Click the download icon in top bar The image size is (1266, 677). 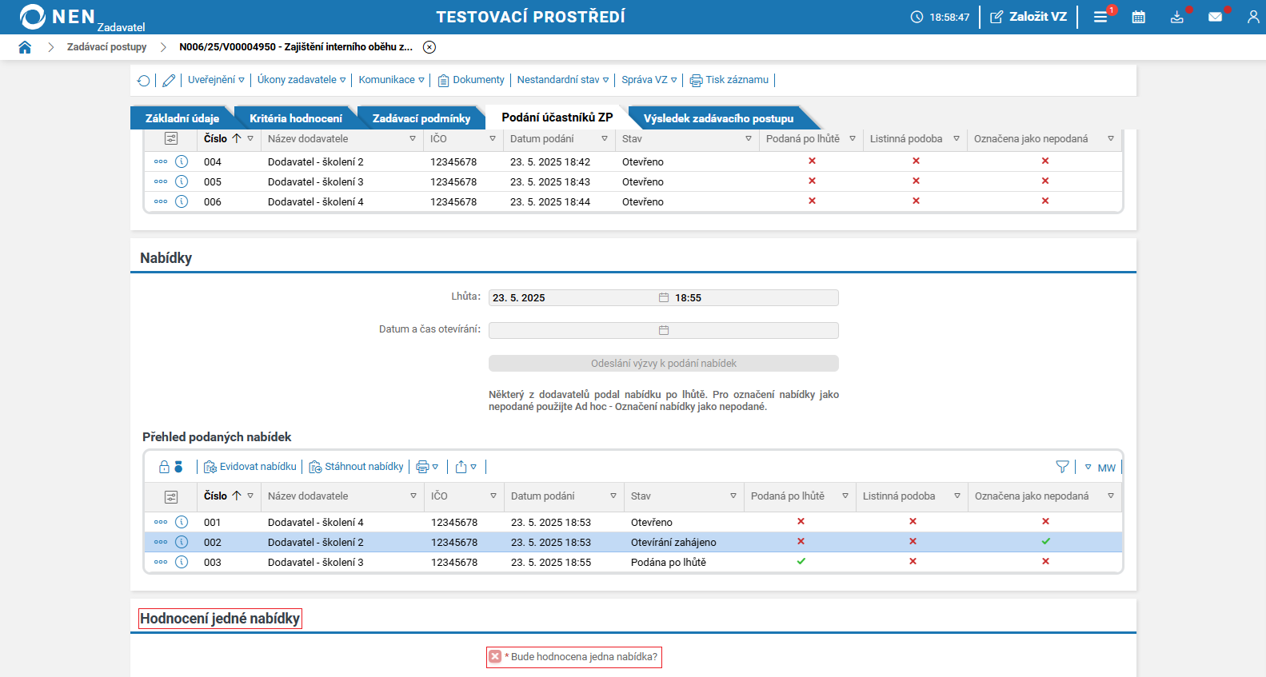point(1176,17)
